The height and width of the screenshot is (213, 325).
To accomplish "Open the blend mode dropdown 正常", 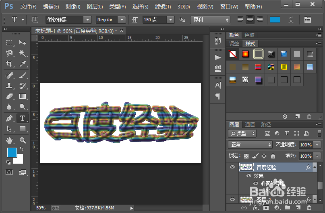I will pos(250,145).
